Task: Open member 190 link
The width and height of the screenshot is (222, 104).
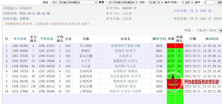Action: coord(68,76)
